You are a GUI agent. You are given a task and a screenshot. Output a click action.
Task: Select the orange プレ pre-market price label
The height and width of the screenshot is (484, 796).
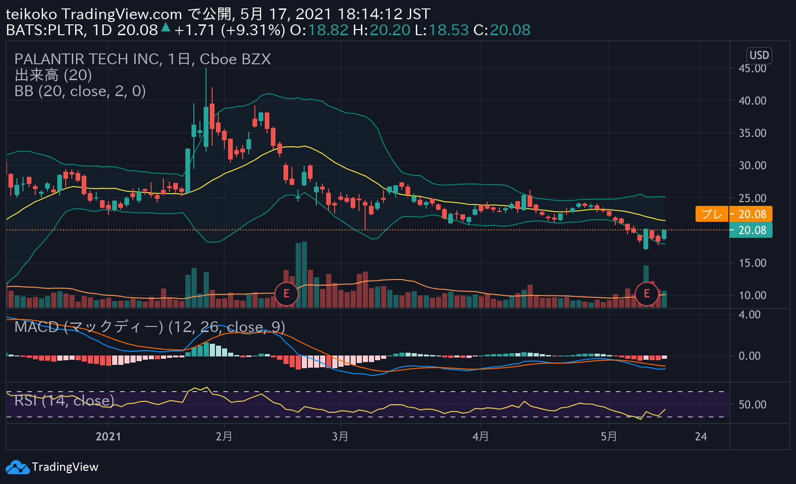[712, 214]
